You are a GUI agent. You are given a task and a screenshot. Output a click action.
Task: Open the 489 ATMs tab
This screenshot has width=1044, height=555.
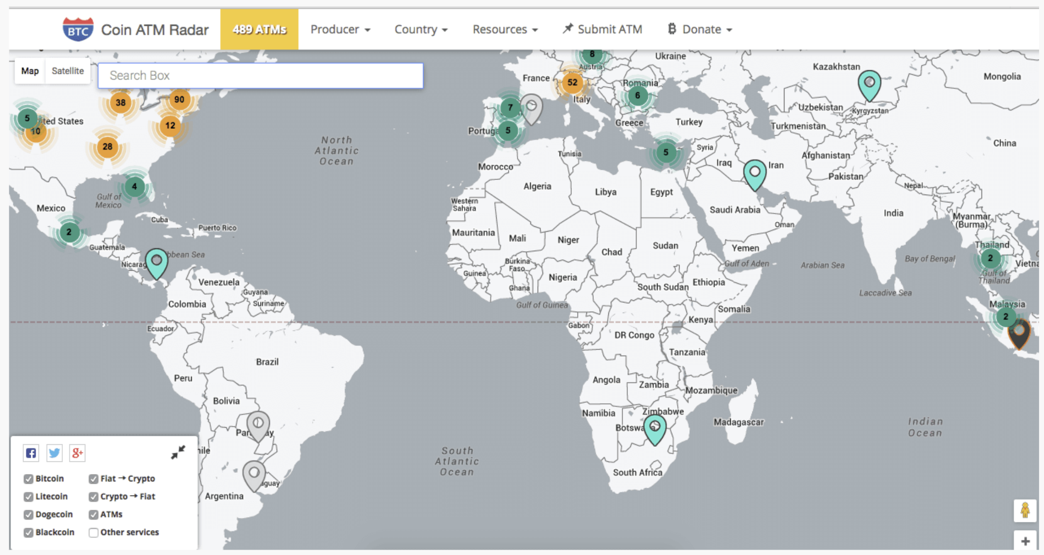coord(259,29)
